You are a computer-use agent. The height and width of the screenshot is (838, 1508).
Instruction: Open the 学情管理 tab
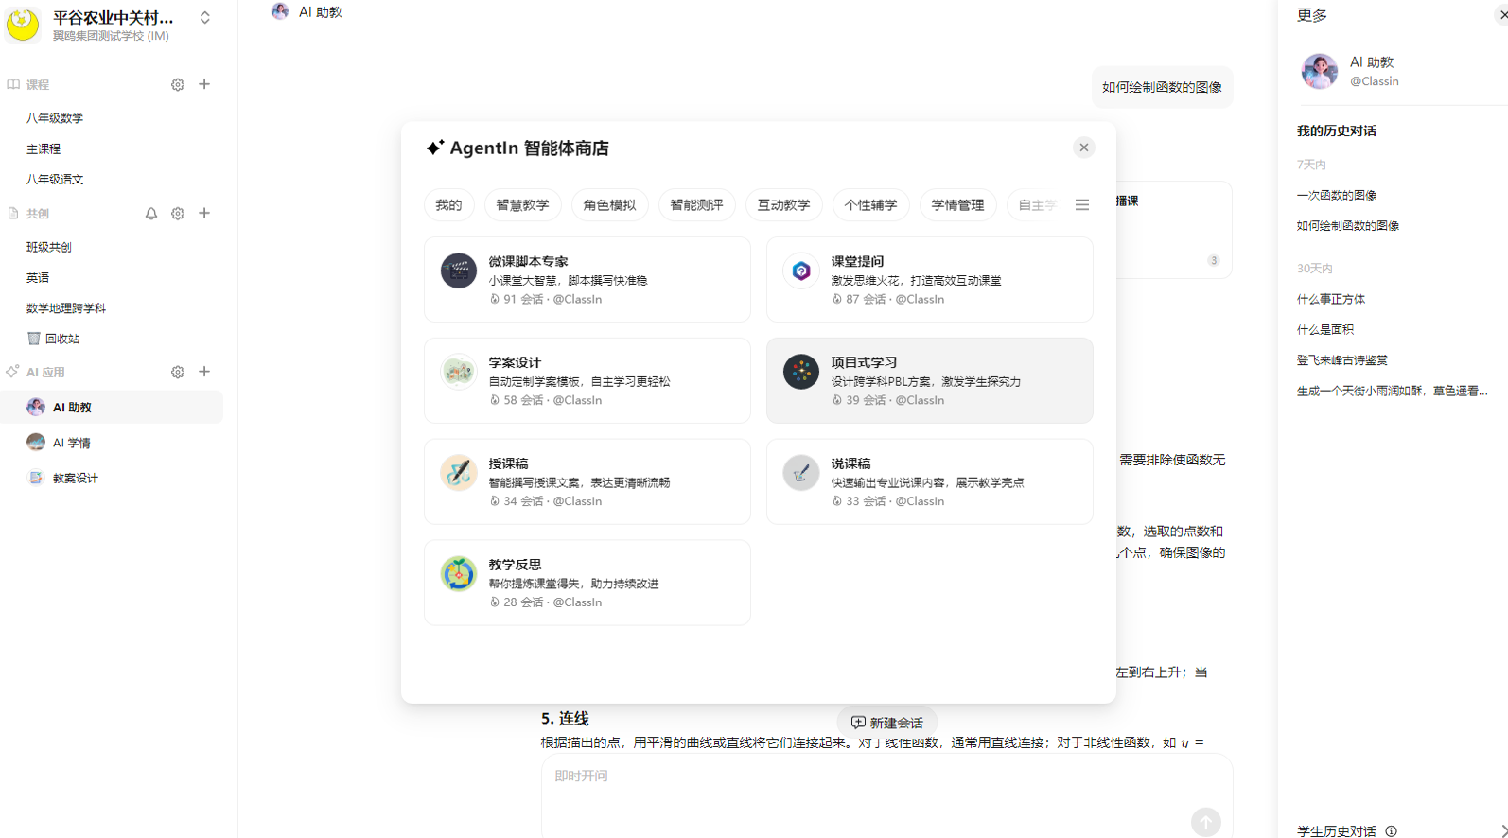pos(957,205)
